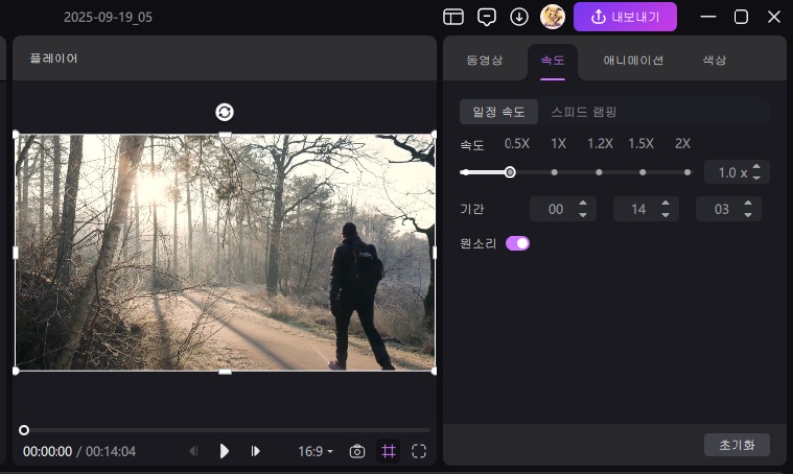
Task: Open the 16:9 aspect ratio dropdown
Action: pos(315,451)
